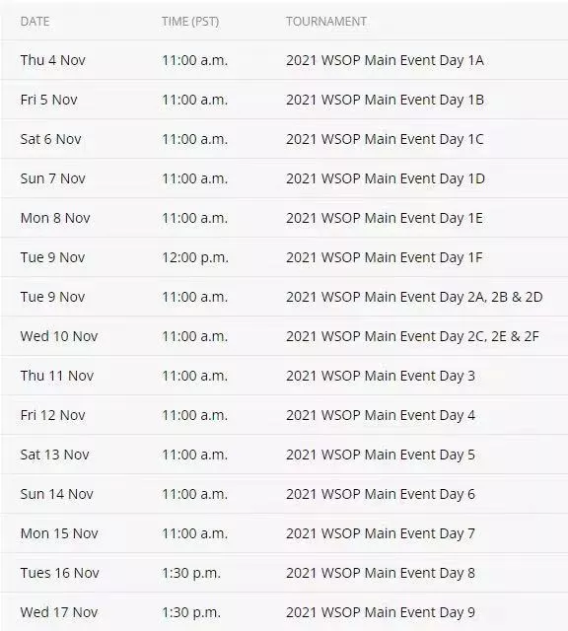Click the TOURNAMENT column header
The width and height of the screenshot is (568, 631).
point(326,22)
